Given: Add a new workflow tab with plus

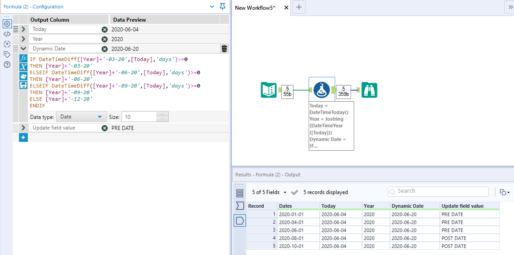Looking at the screenshot, I should pos(299,8).
